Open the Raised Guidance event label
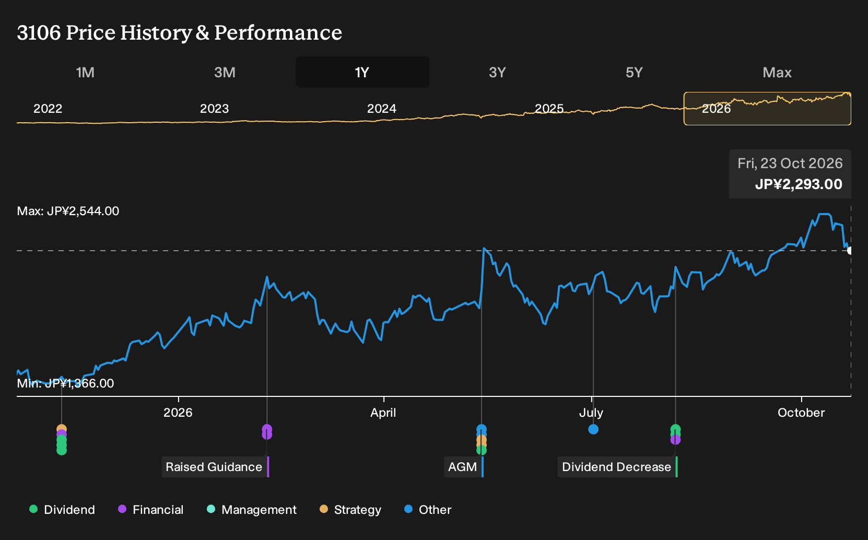The width and height of the screenshot is (868, 540). [215, 467]
